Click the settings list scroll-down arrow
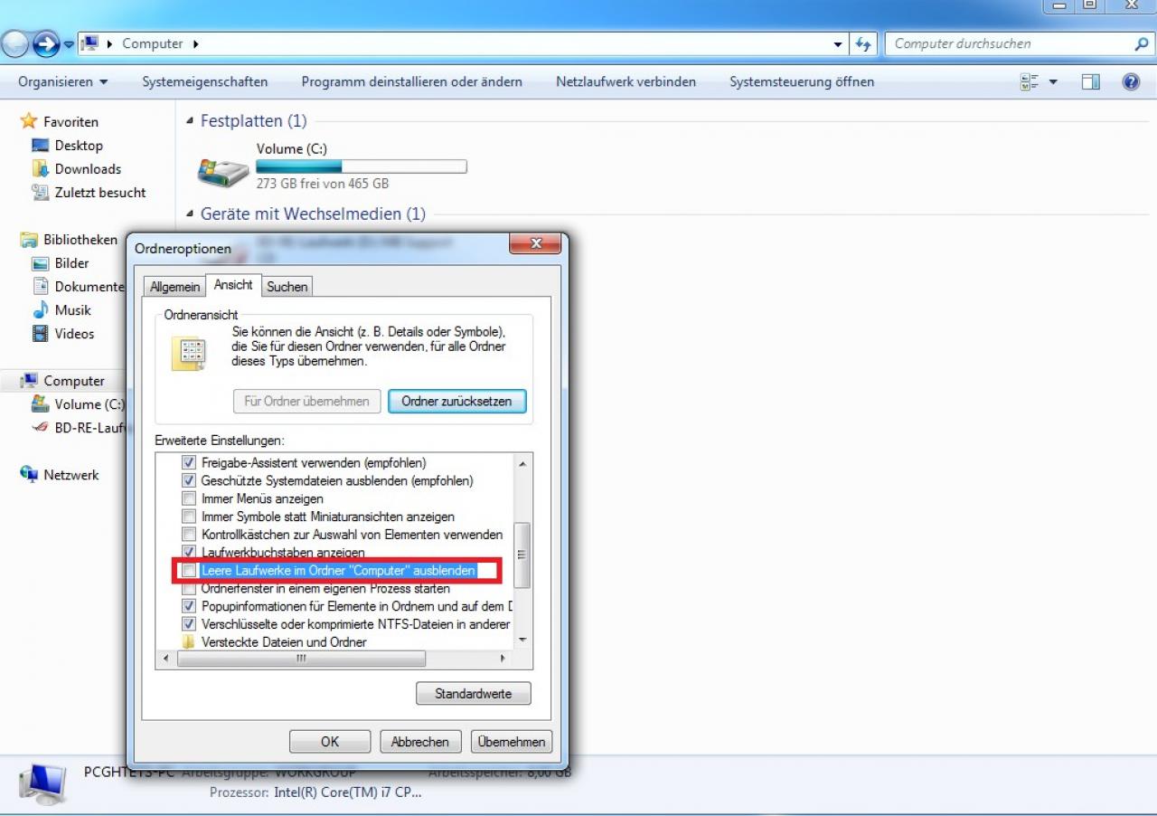 (522, 640)
